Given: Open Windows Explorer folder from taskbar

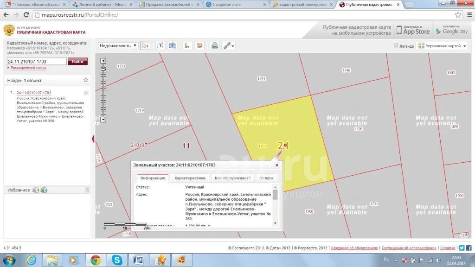Looking at the screenshot, I should (52, 261).
